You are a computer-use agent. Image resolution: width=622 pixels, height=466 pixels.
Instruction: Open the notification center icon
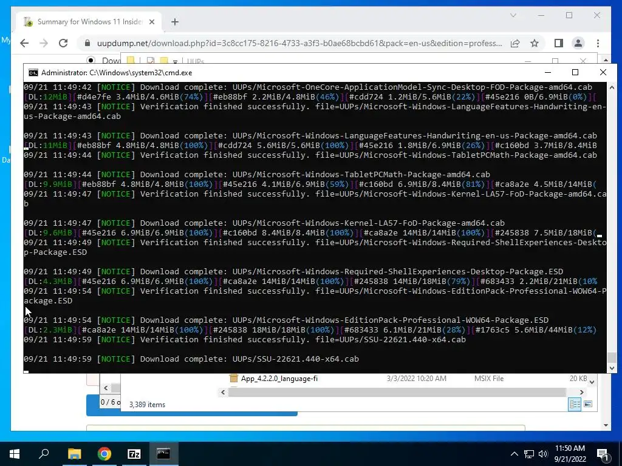602,454
